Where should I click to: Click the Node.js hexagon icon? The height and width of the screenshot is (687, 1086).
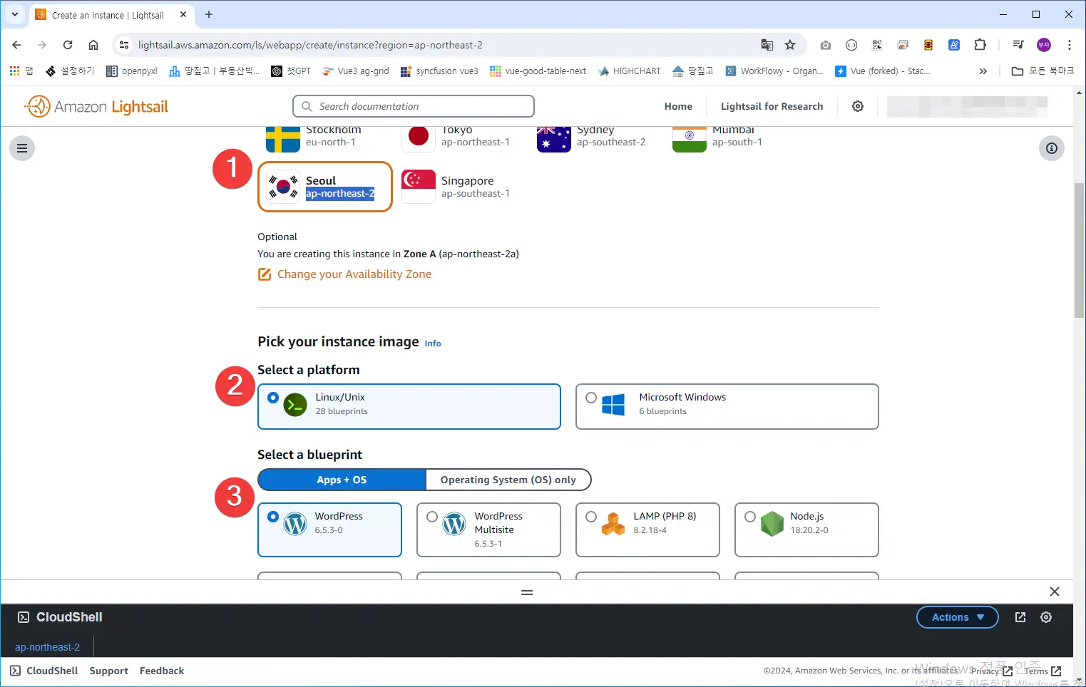tap(772, 524)
